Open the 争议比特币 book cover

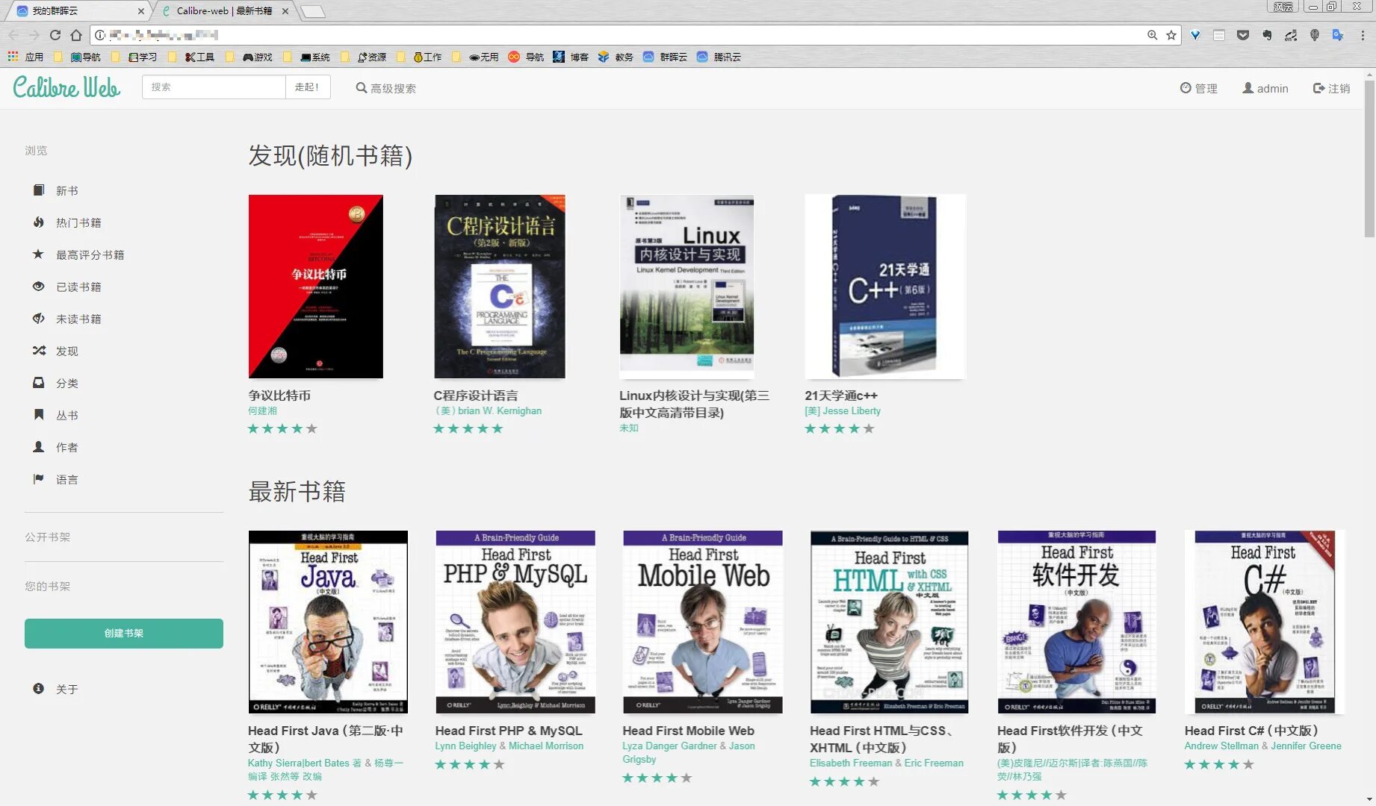click(315, 287)
